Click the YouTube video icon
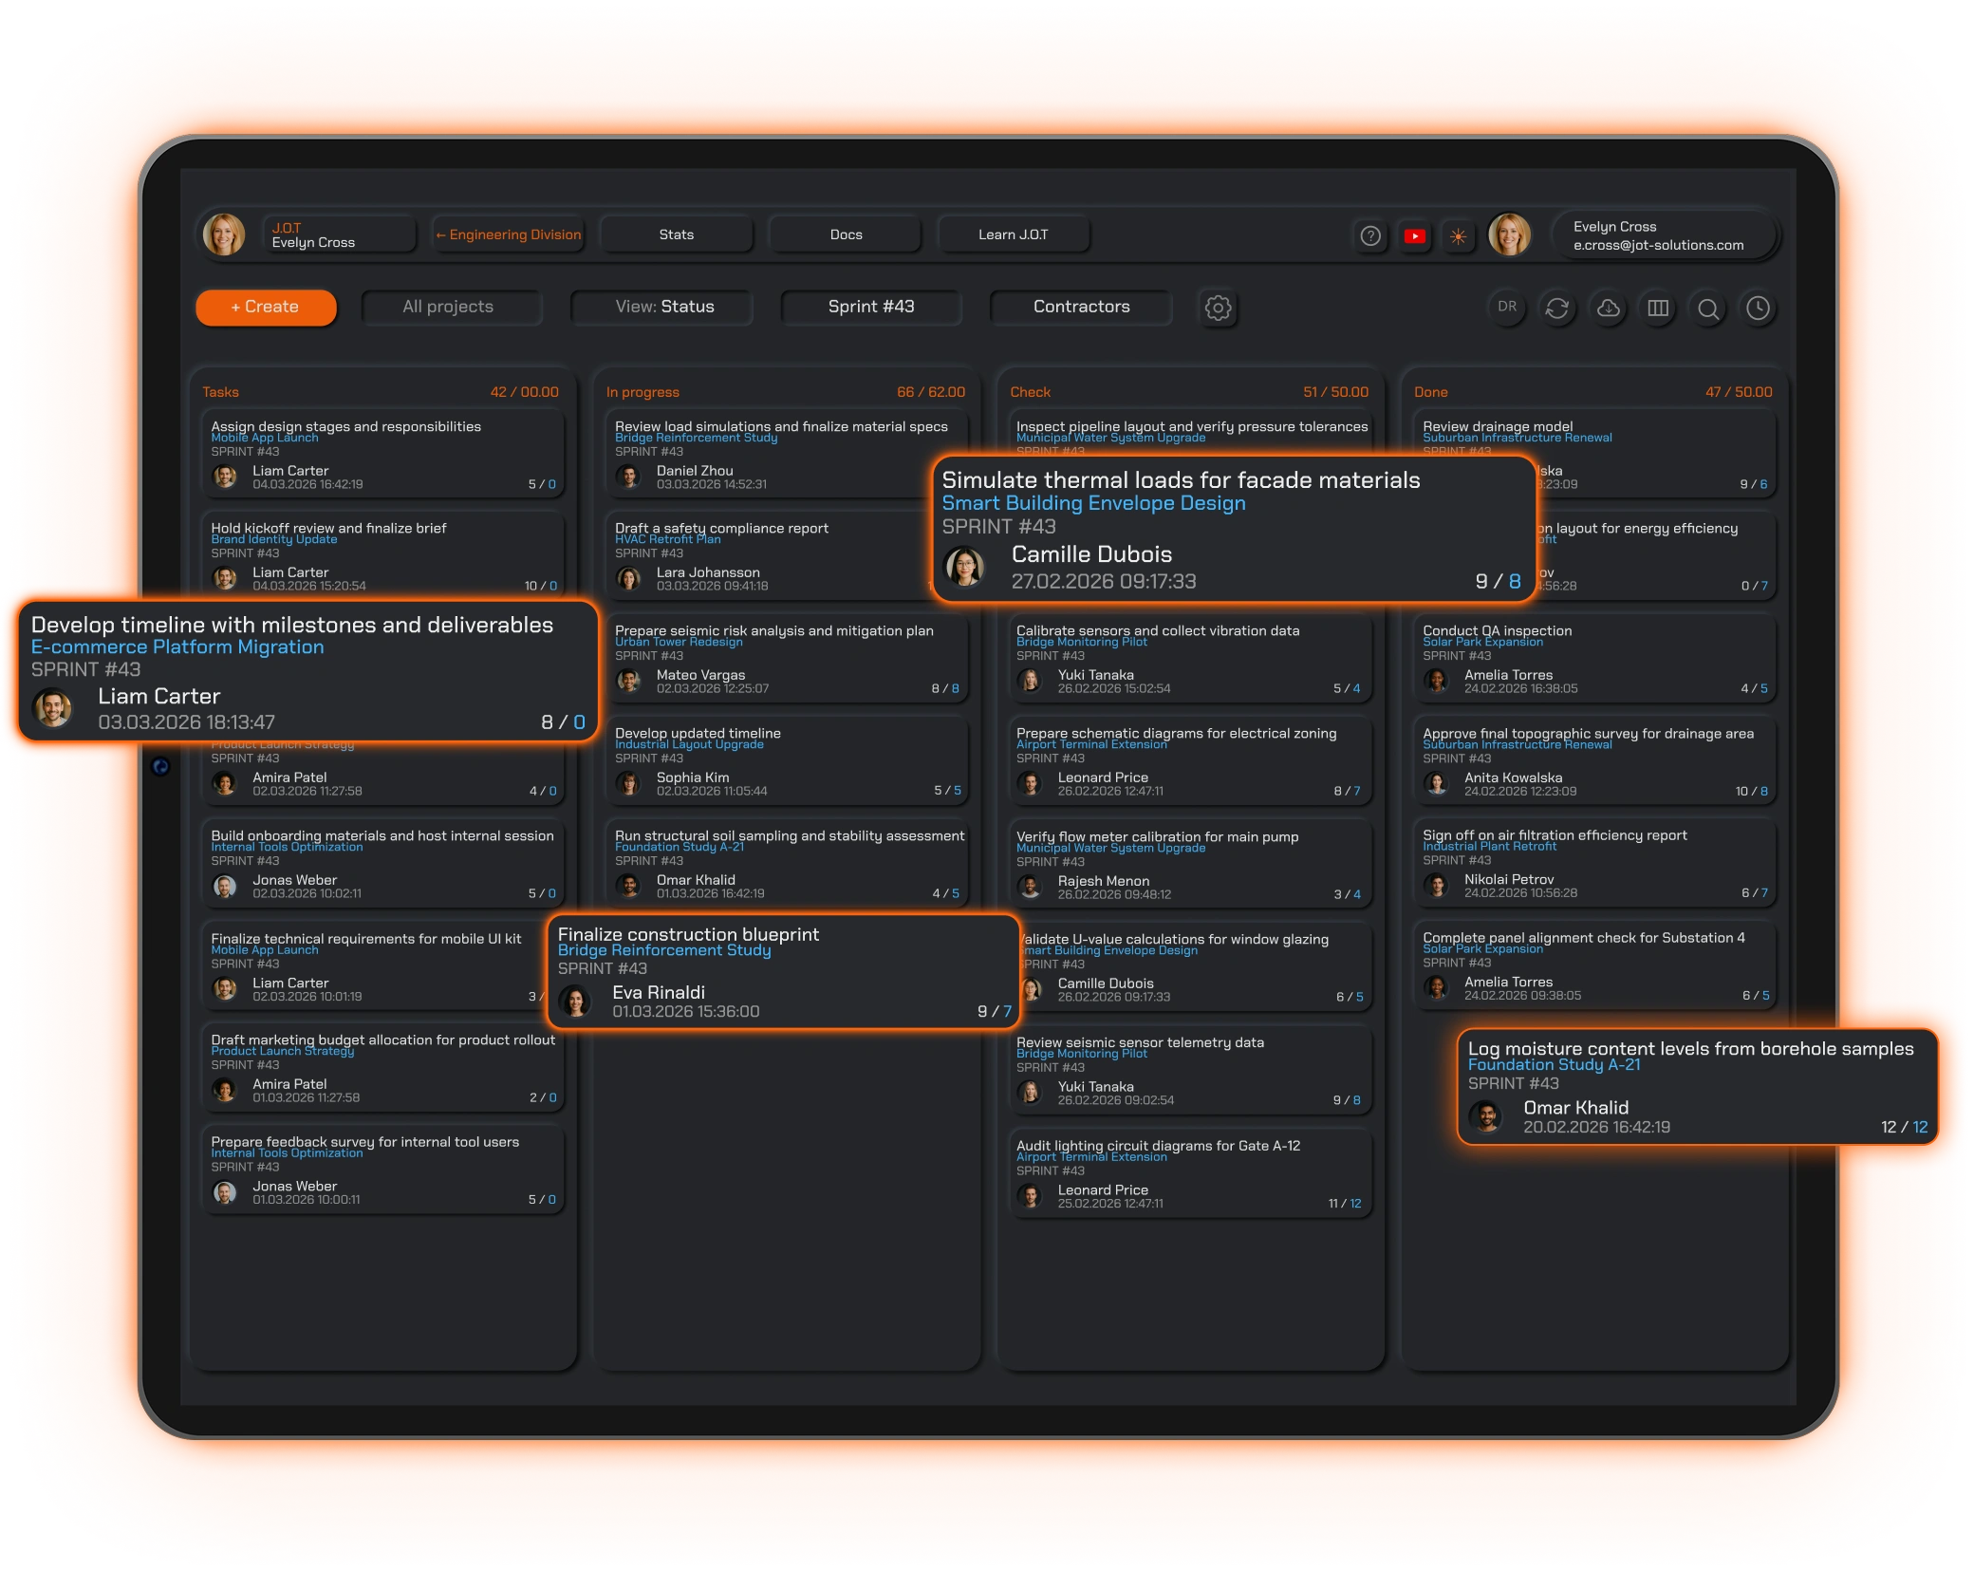This screenshot has width=1974, height=1573. tap(1414, 235)
